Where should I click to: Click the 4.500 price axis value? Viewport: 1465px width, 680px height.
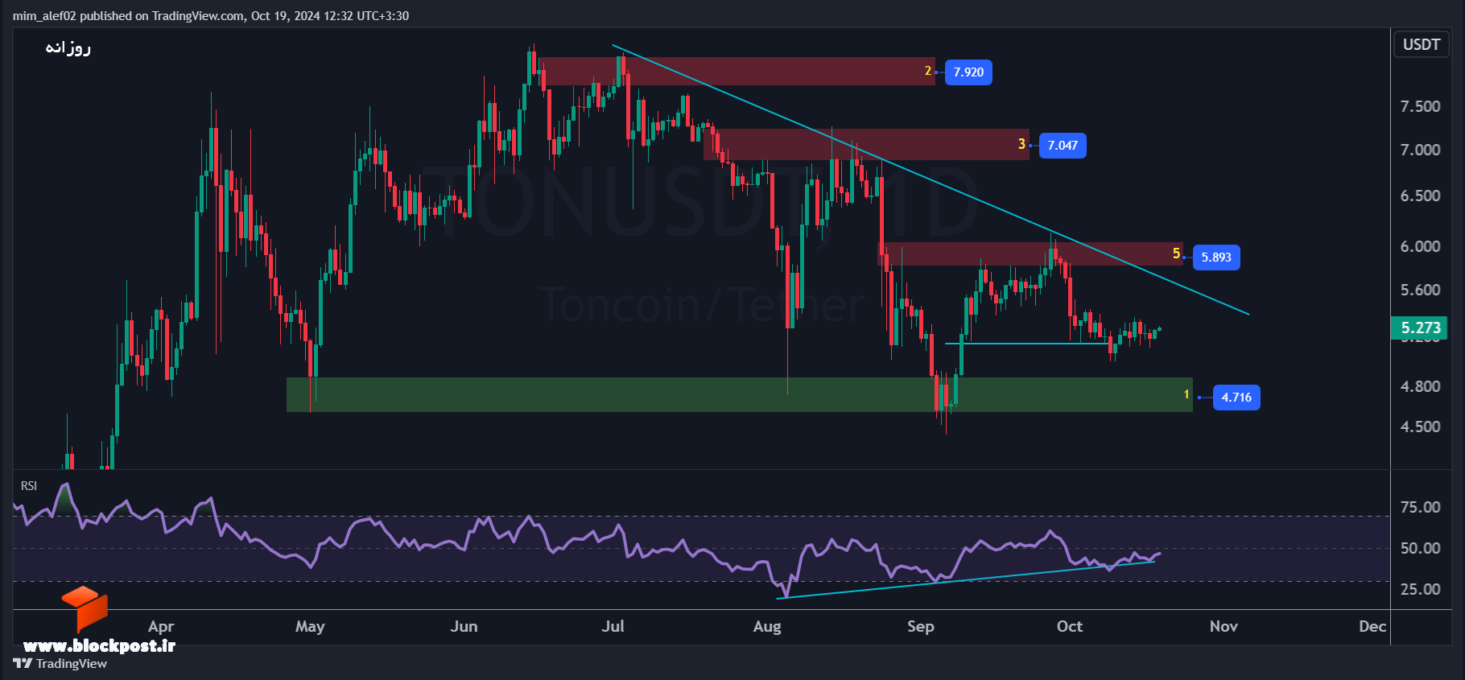click(1420, 427)
